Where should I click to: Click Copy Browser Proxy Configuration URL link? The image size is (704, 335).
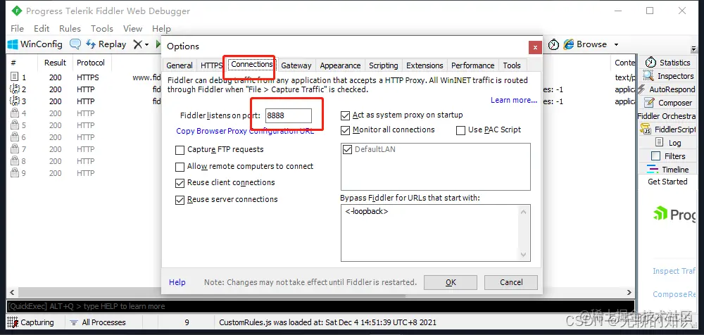click(x=245, y=131)
